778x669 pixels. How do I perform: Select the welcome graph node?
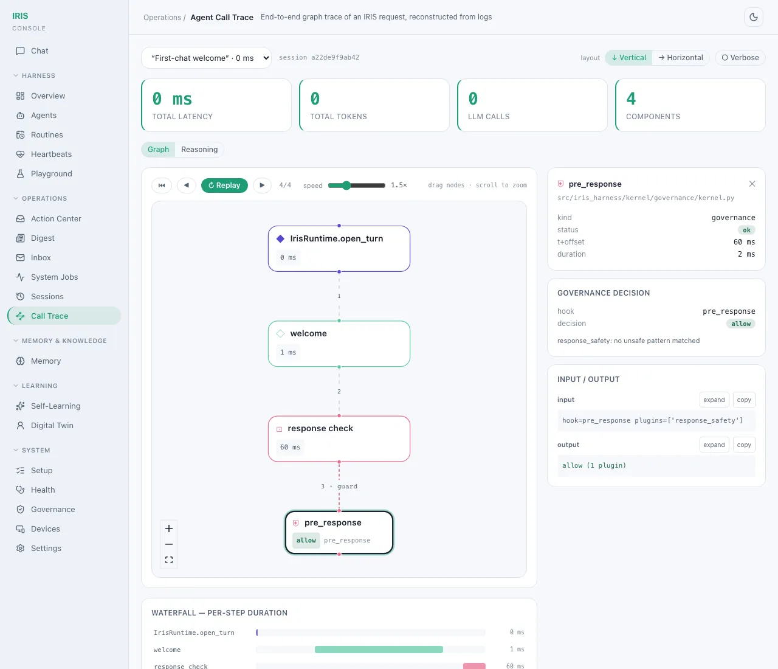pos(339,344)
